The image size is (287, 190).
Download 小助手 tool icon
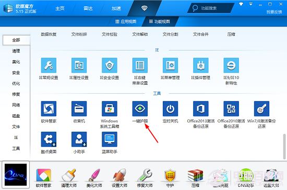pos(79,140)
